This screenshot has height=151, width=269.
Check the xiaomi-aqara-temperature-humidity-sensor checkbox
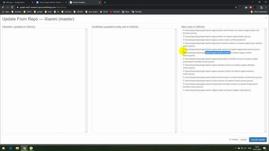(184, 59)
